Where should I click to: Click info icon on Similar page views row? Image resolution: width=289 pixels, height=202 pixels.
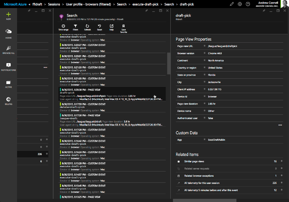click(281, 161)
